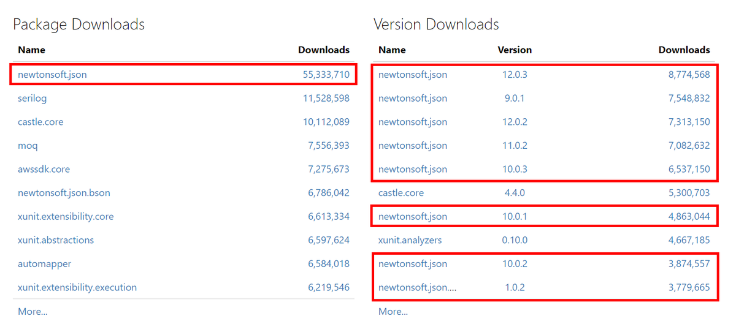Open the newtonsoft.json.bson package link
The width and height of the screenshot is (736, 335).
[64, 193]
